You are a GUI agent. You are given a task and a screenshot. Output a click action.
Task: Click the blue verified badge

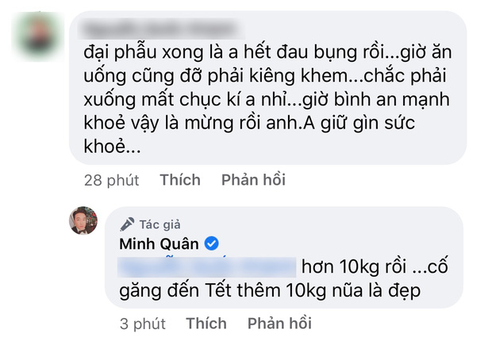(x=212, y=243)
